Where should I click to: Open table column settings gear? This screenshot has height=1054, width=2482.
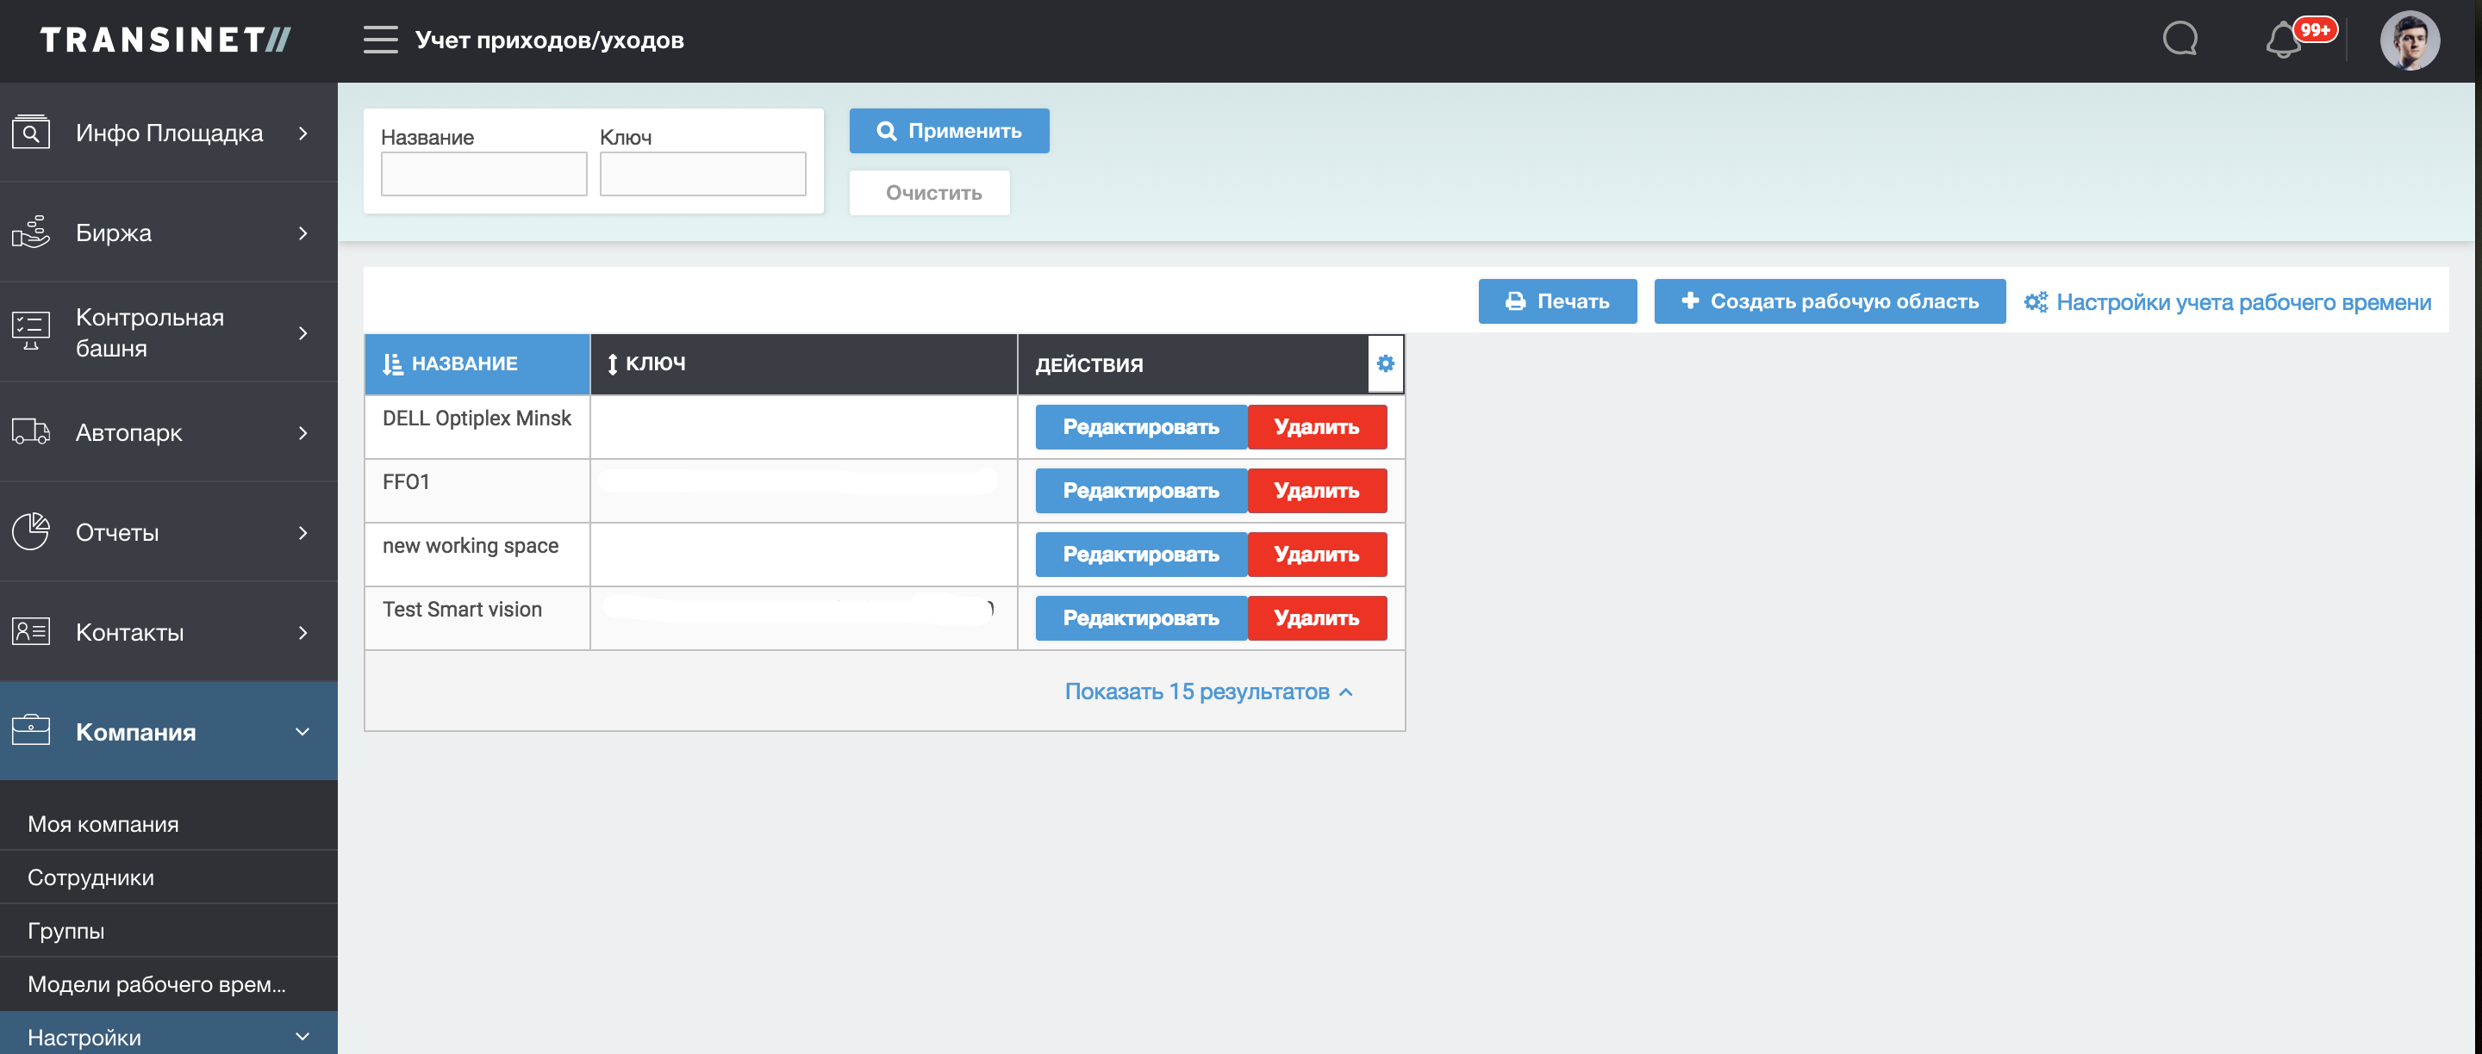coord(1385,363)
